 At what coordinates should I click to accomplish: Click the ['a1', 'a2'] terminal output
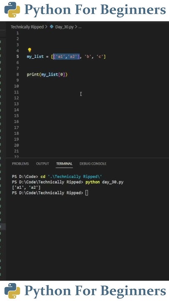[x=26, y=187]
